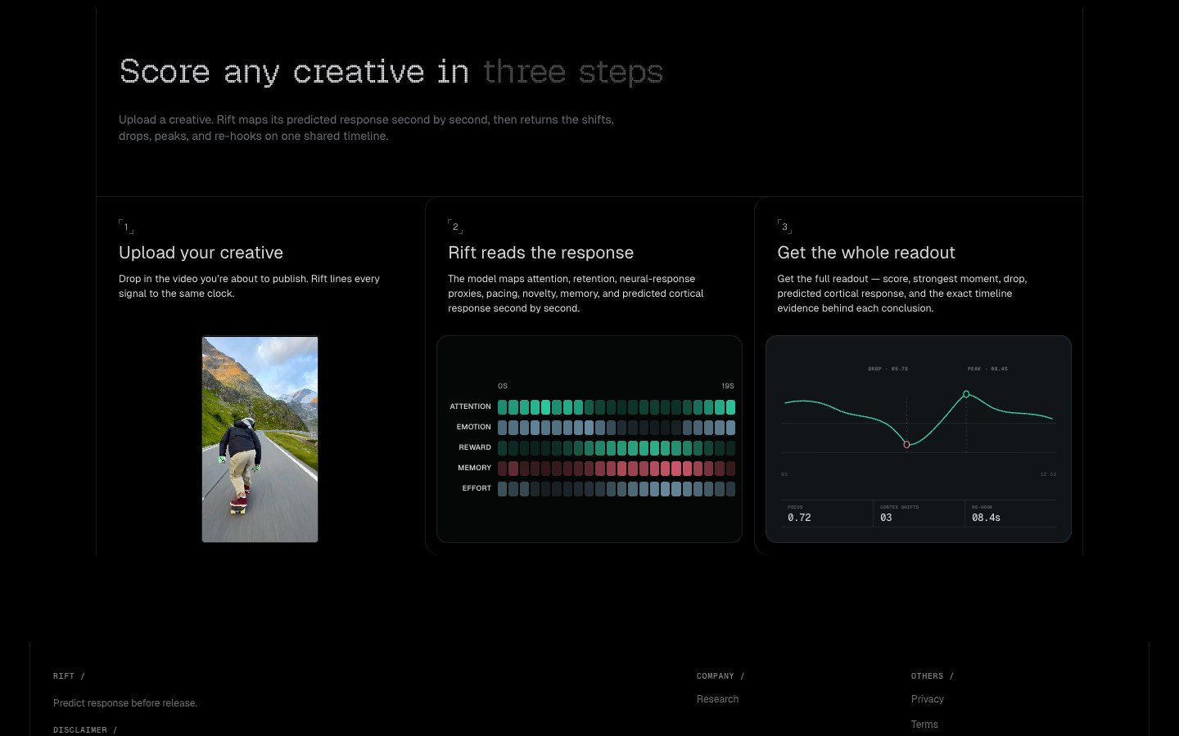
Task: Click the first cell of the EMOTION row
Action: 502,427
